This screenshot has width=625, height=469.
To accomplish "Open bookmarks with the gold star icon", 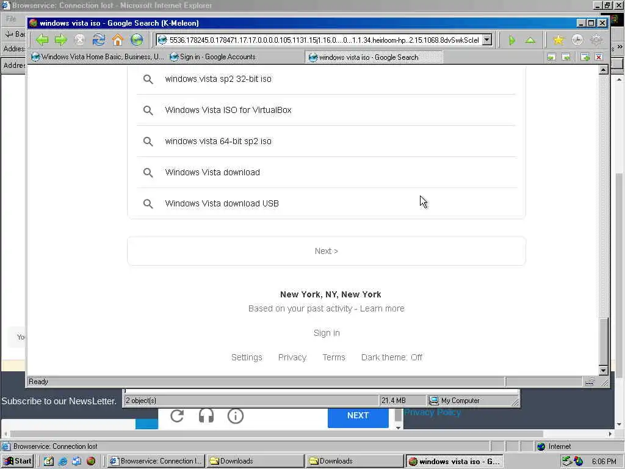I will 558,40.
